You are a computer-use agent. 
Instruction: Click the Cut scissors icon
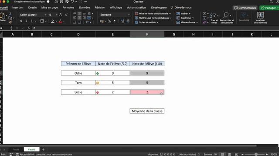pos(10,14)
